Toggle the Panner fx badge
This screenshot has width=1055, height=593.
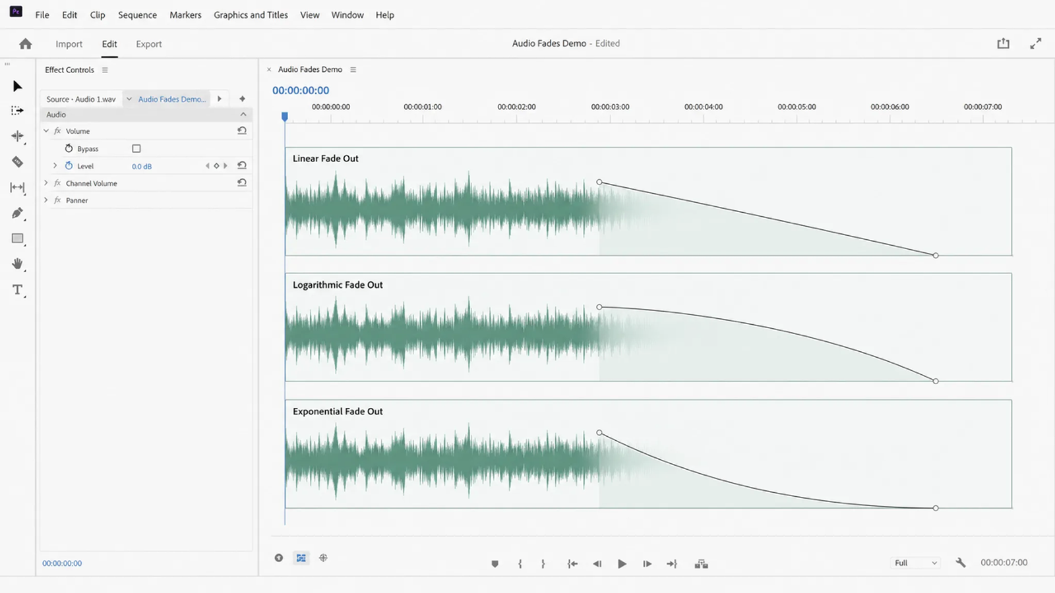(57, 200)
